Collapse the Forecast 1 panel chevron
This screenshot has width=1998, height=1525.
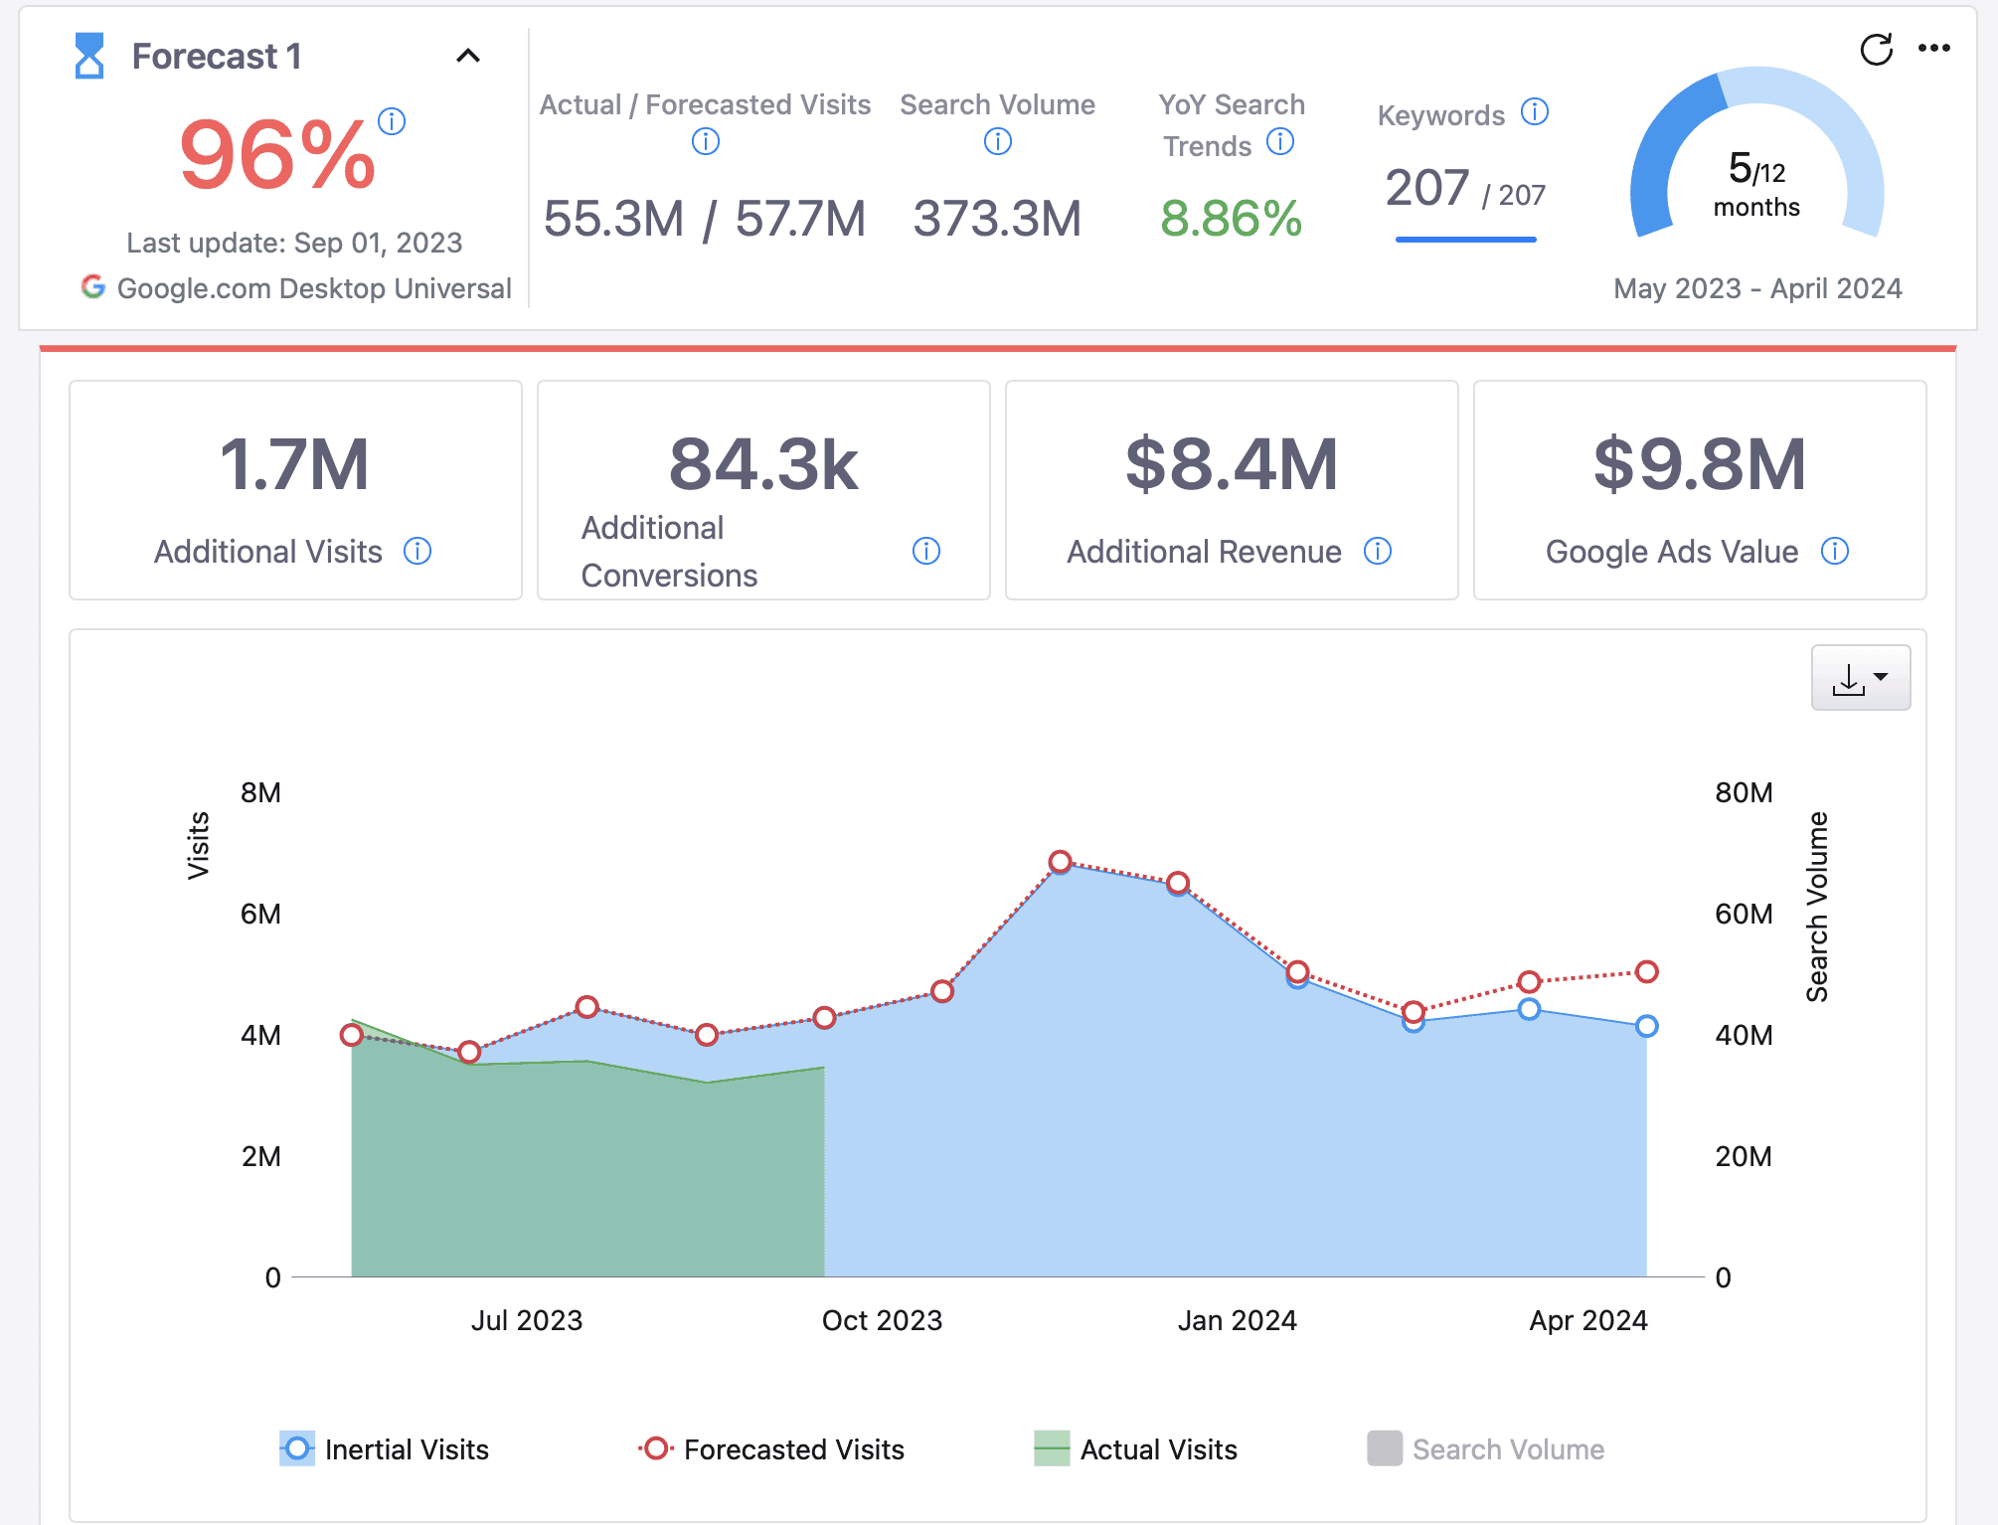point(468,56)
